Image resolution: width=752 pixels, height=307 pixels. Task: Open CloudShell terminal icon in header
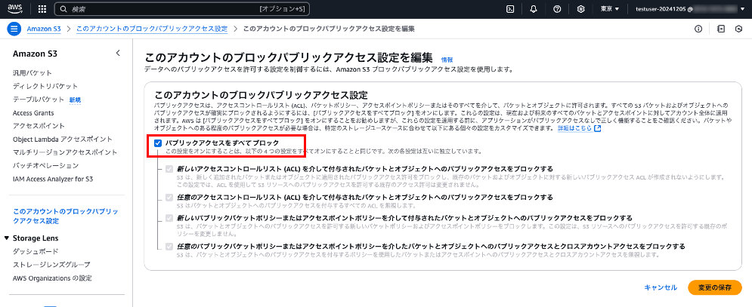(511, 9)
